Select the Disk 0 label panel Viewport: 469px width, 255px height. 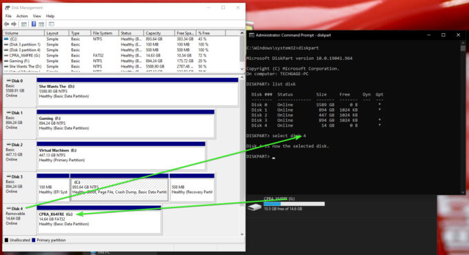click(x=19, y=92)
